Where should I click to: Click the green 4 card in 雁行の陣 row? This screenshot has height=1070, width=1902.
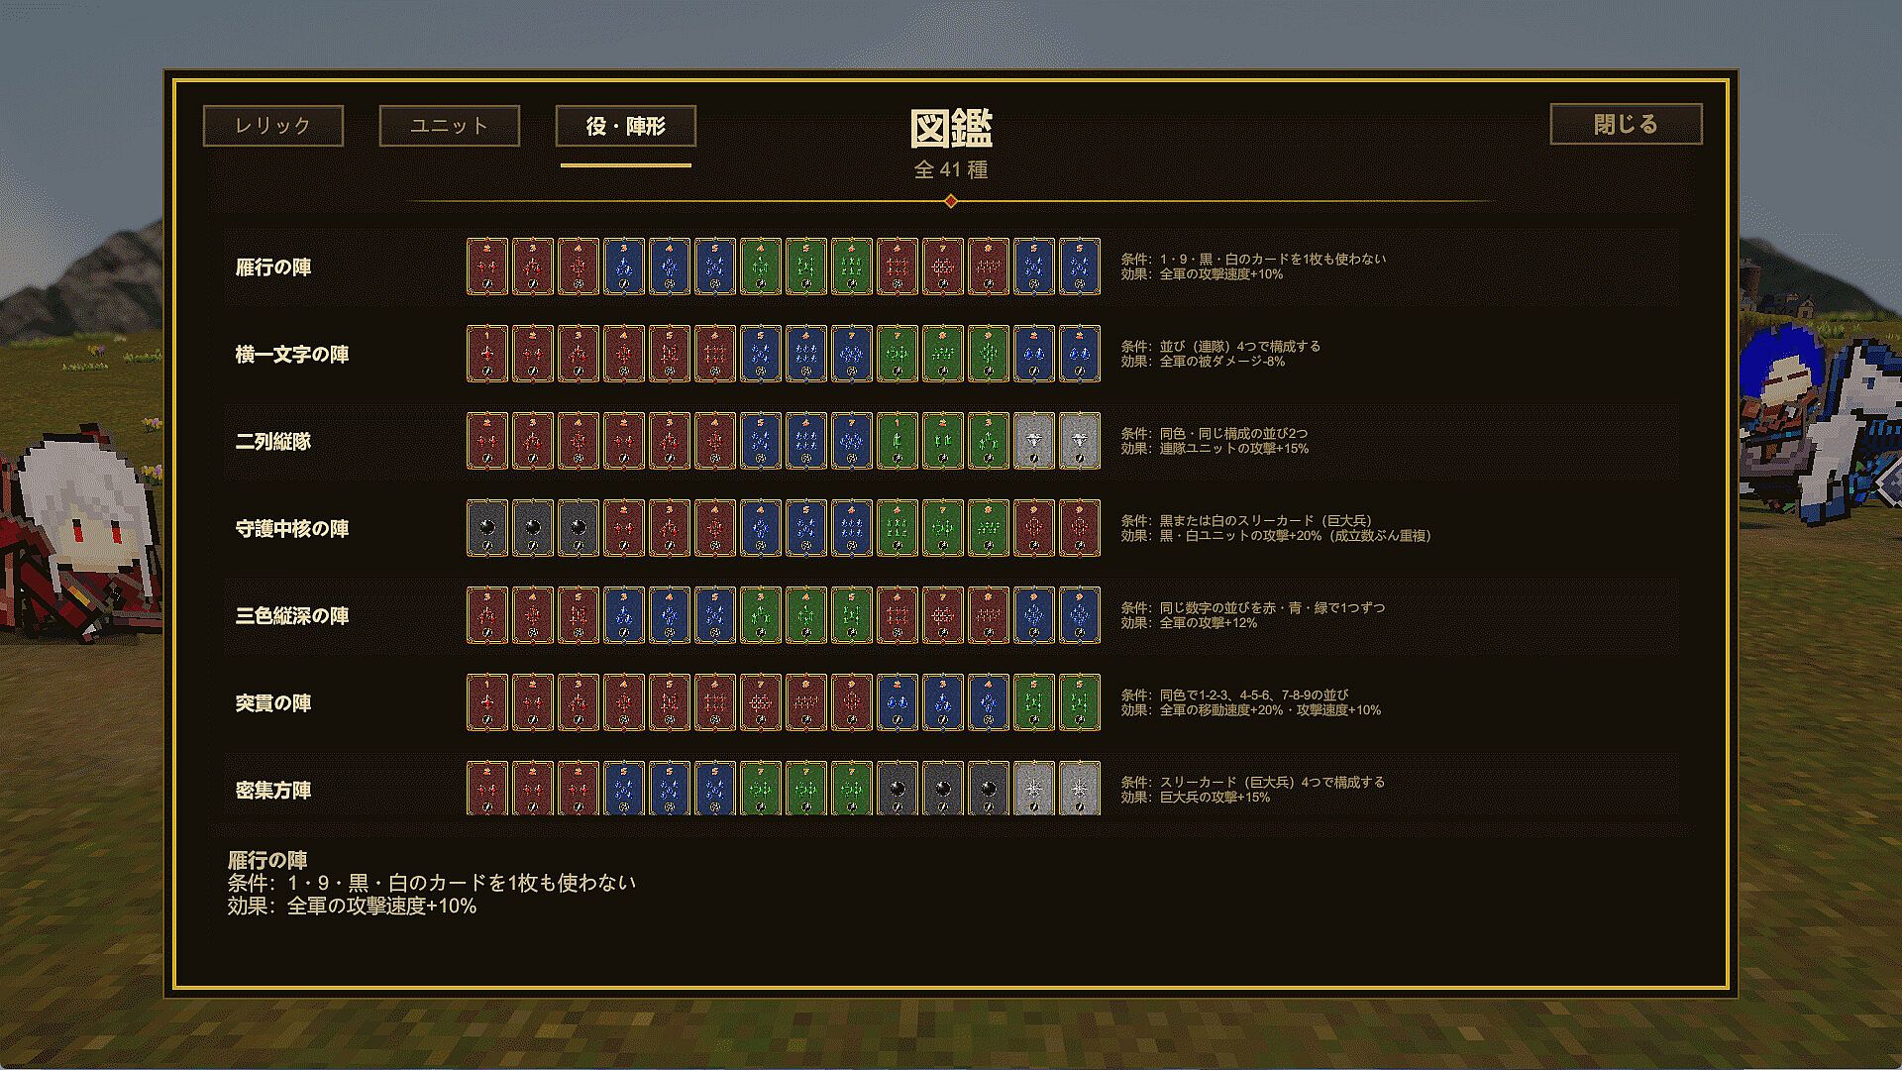761,267
